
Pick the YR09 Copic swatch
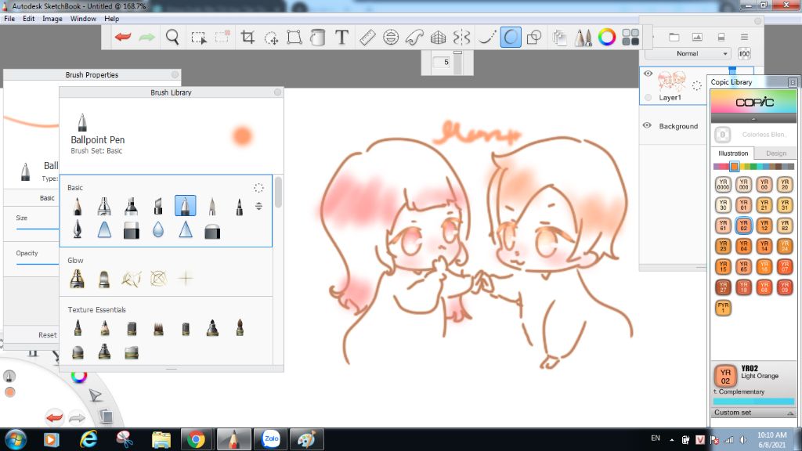pos(785,287)
